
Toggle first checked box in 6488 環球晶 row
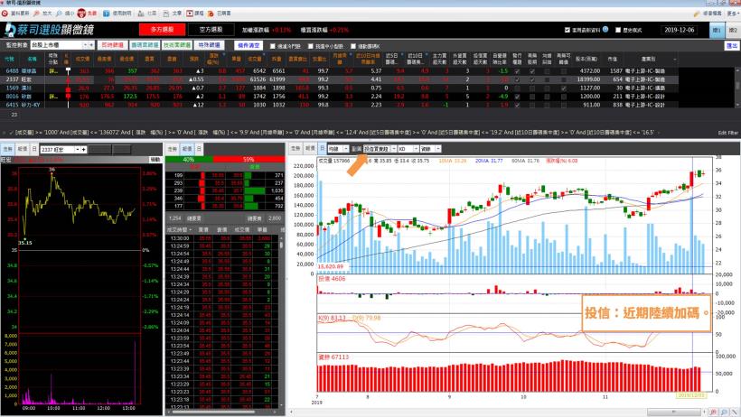pos(517,71)
